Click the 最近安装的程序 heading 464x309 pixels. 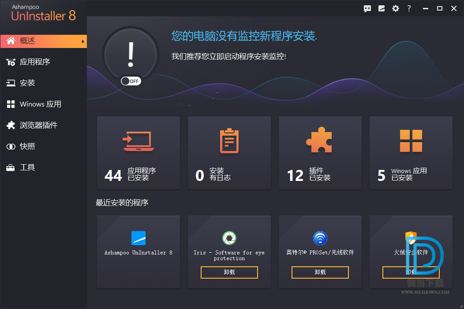coord(122,202)
